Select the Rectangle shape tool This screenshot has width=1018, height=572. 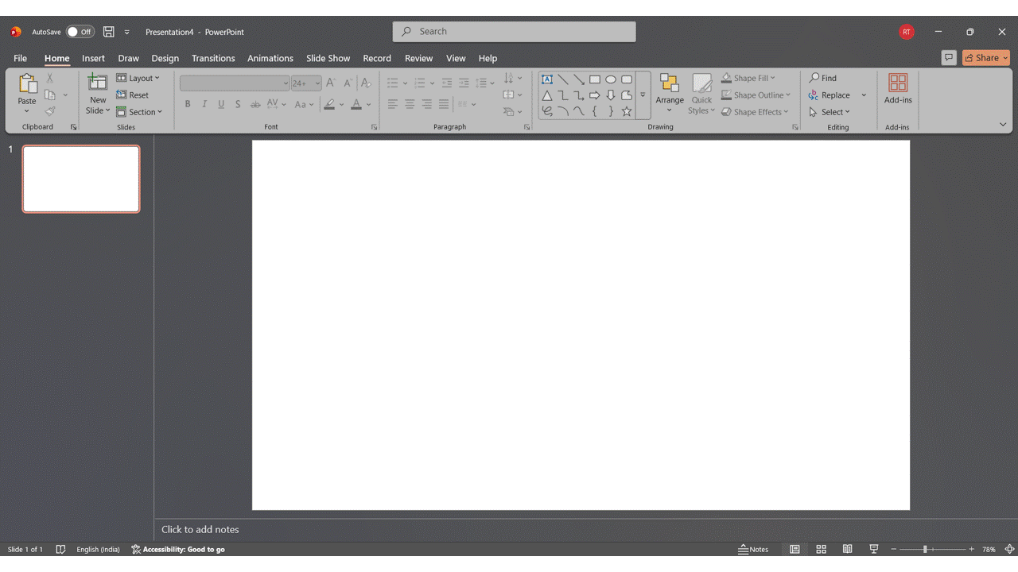pyautogui.click(x=595, y=79)
